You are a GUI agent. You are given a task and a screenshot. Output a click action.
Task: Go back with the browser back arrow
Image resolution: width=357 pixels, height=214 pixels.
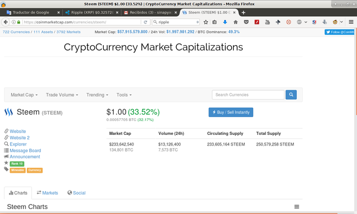point(6,22)
